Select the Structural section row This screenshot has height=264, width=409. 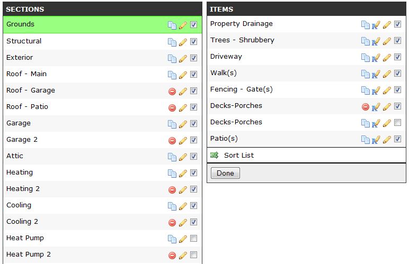102,41
